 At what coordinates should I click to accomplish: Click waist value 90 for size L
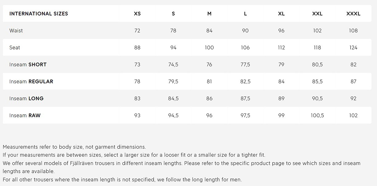[x=245, y=31]
